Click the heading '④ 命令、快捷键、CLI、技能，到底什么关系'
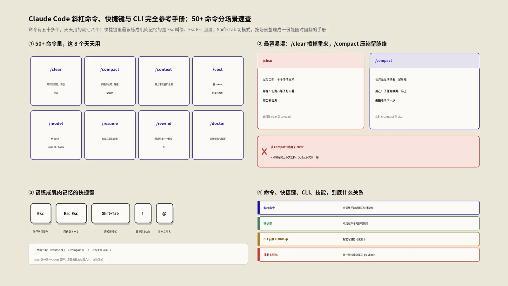This screenshot has height=286, width=508. [x=310, y=193]
